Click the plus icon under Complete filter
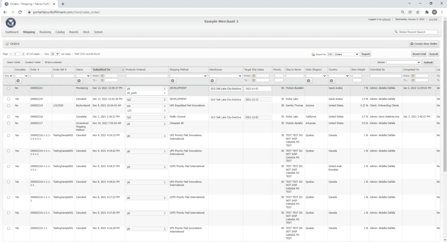The height and width of the screenshot is (242, 447). [18, 81]
